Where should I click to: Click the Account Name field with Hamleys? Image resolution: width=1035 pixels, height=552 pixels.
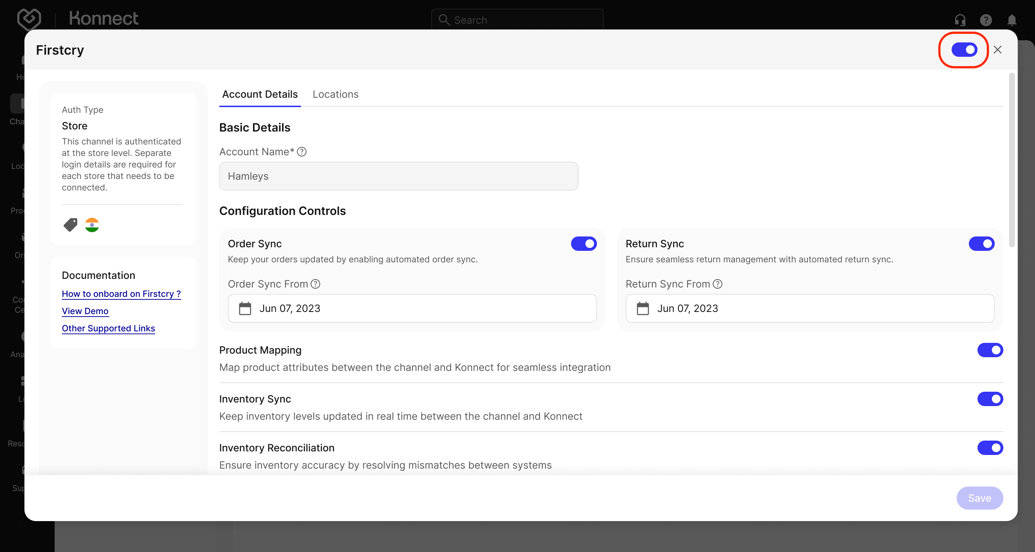tap(399, 176)
